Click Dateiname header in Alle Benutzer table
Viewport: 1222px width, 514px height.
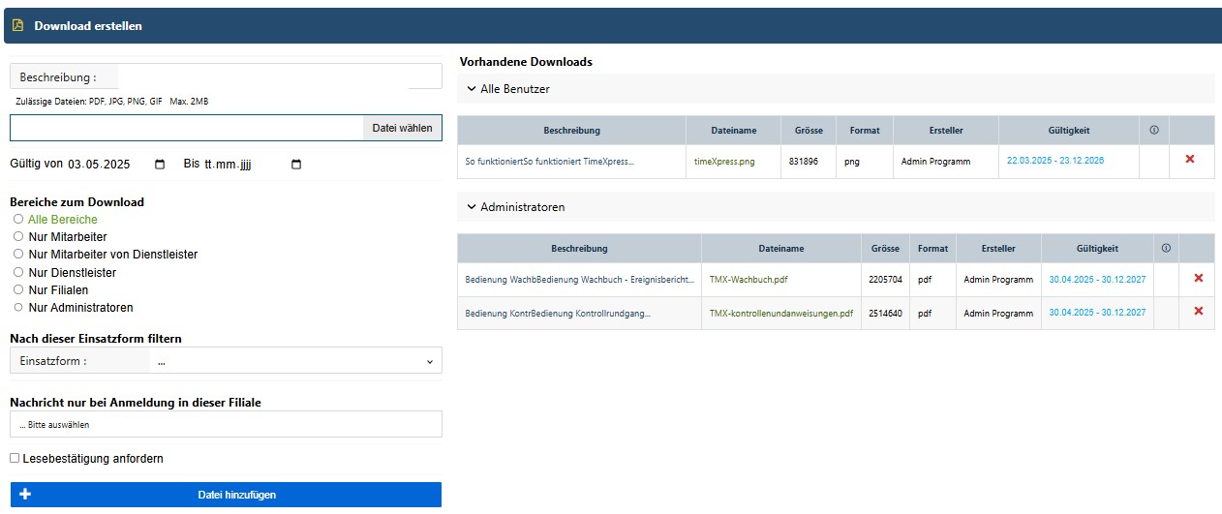click(x=733, y=130)
